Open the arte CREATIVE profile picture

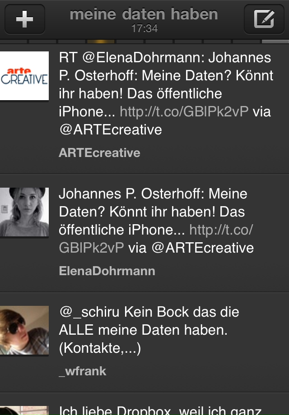(24, 76)
